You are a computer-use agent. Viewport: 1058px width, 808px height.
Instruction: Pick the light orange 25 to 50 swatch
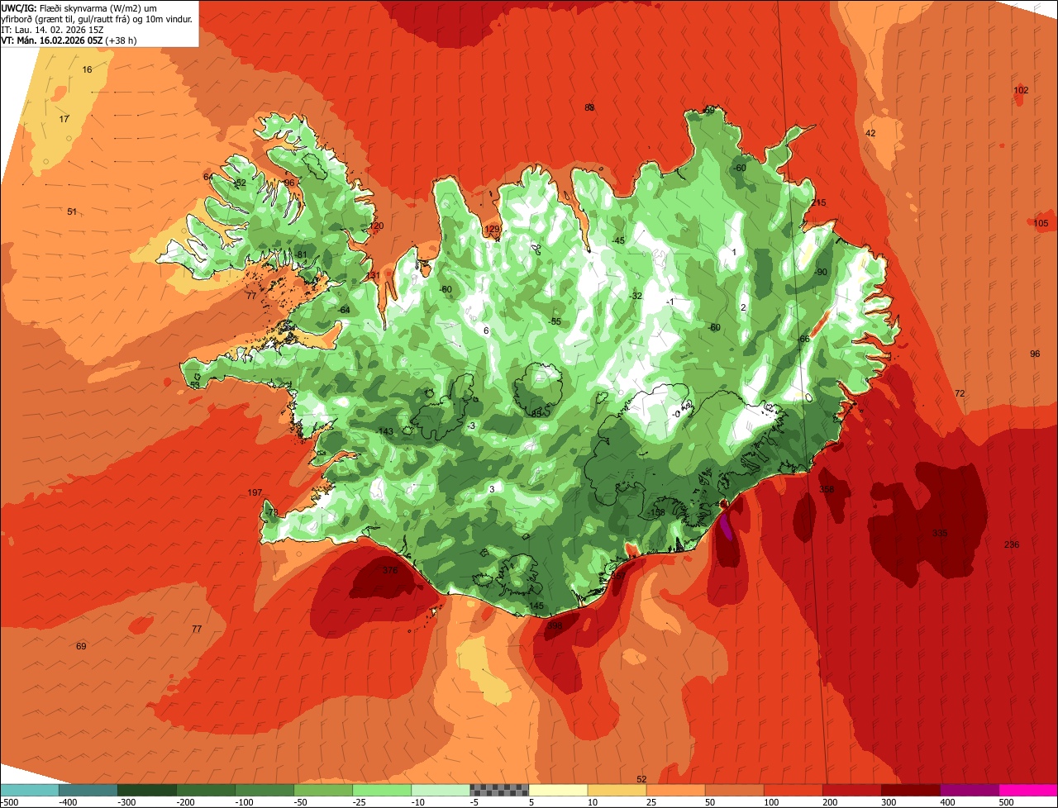(674, 789)
